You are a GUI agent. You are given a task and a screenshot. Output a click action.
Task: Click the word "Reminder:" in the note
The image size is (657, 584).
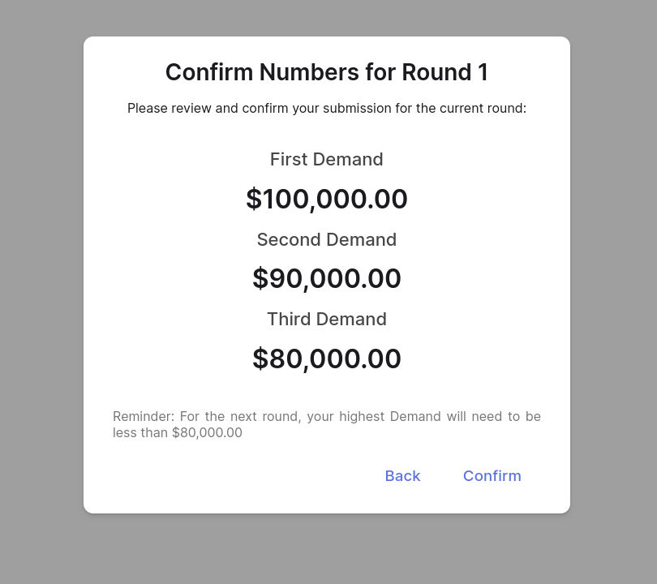pyautogui.click(x=144, y=417)
